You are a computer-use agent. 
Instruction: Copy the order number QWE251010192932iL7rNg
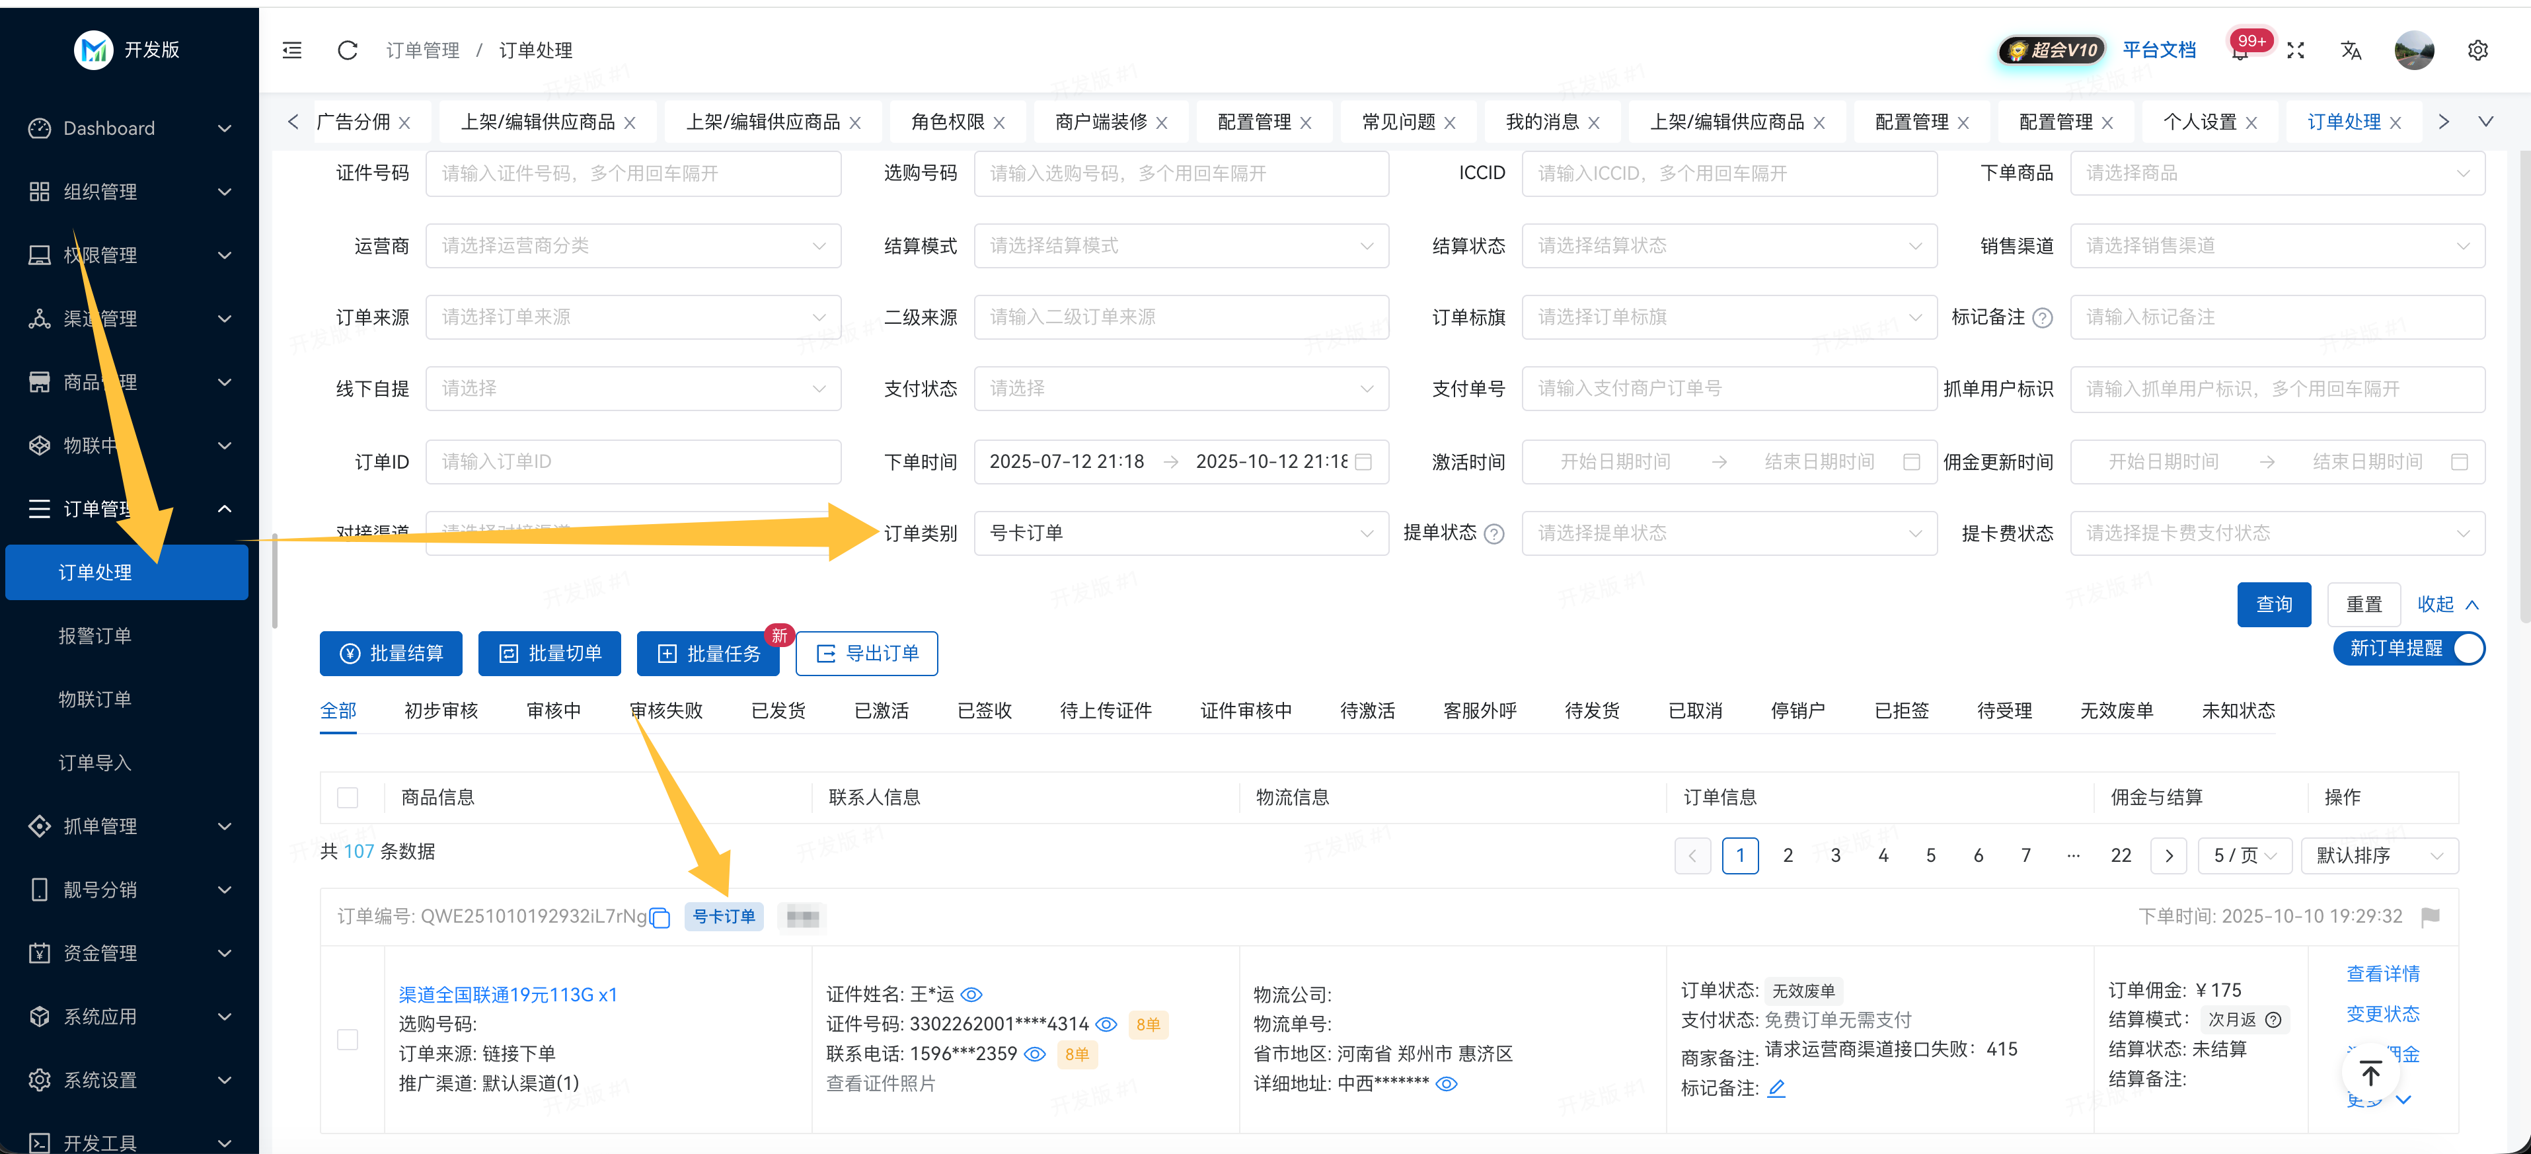click(660, 918)
